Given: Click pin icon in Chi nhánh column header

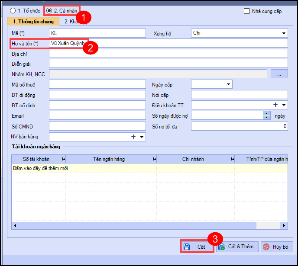Looking at the screenshot, I should click(x=231, y=159).
